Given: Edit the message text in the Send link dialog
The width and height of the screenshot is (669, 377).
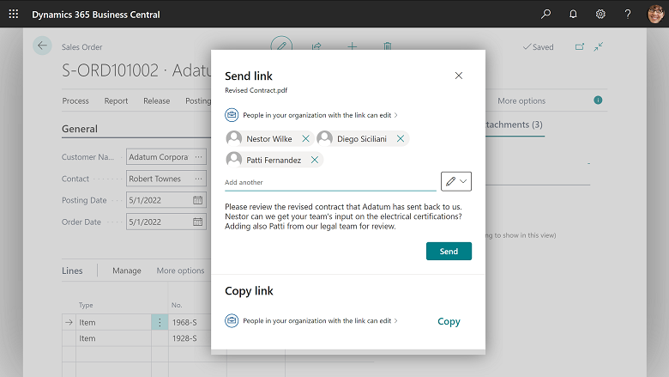Looking at the screenshot, I should 343,216.
